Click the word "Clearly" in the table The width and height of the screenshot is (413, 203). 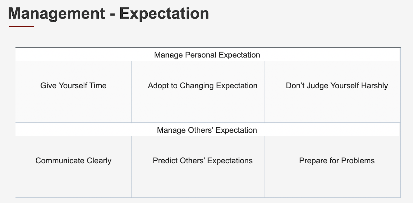[99, 160]
